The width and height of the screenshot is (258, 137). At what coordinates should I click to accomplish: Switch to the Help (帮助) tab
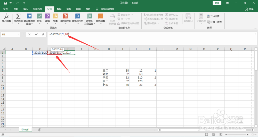pyautogui.click(x=88, y=9)
